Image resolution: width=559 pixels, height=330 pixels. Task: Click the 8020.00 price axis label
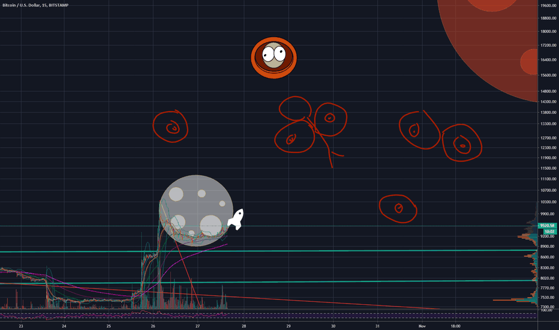pyautogui.click(x=548, y=278)
